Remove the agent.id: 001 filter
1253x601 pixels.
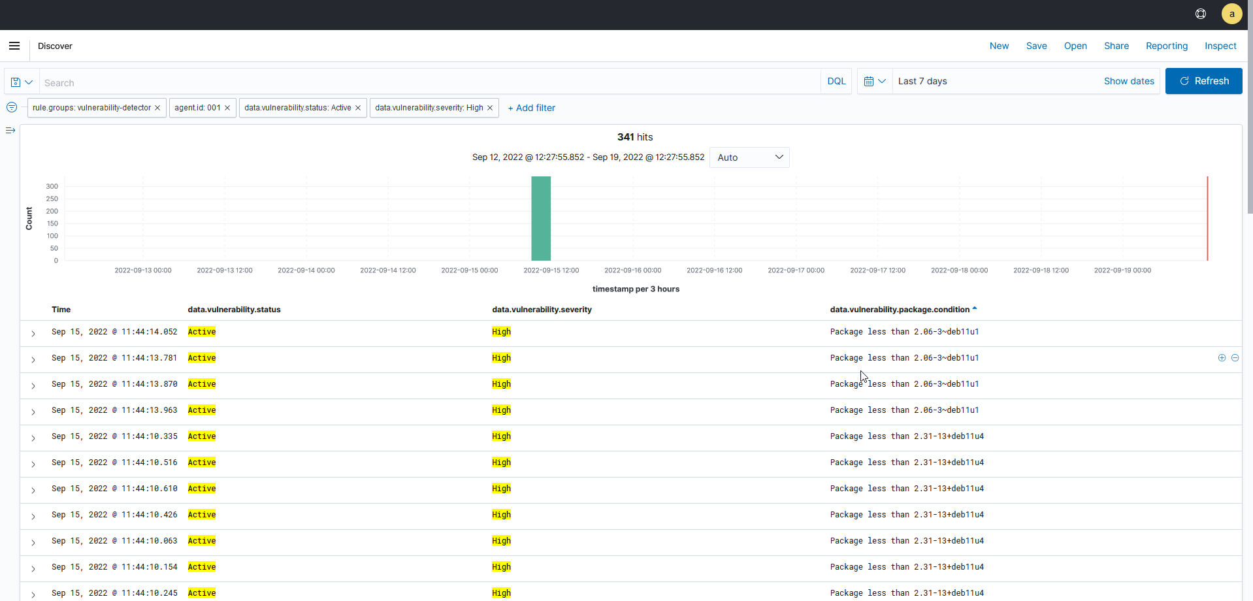pos(227,107)
